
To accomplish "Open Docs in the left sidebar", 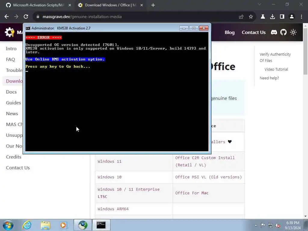I will tap(11, 92).
